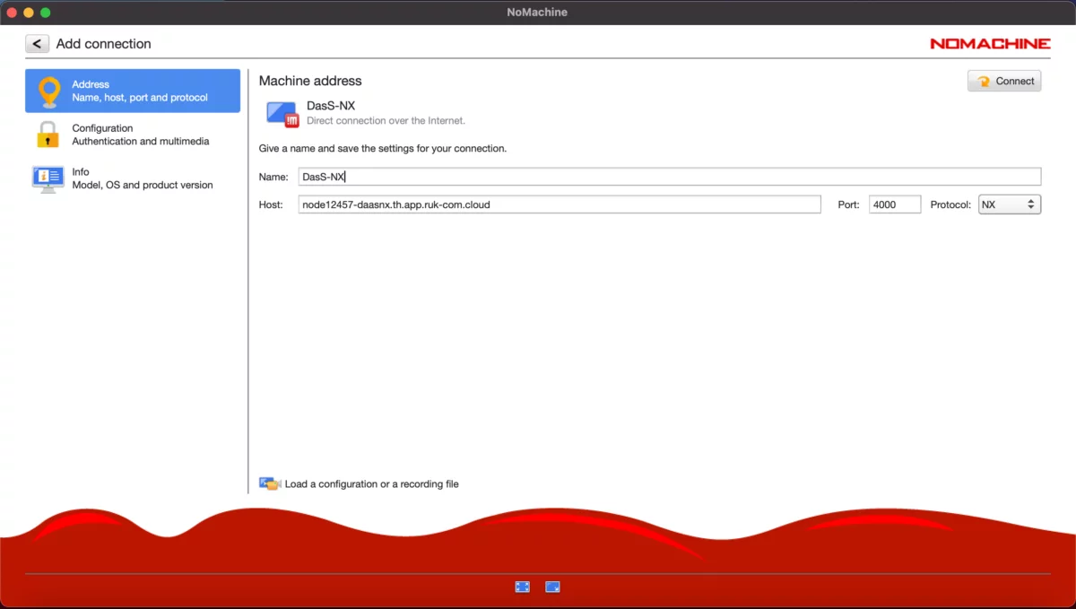This screenshot has height=609, width=1076.
Task: Click the window mode icon in bottom bar
Action: 552,587
